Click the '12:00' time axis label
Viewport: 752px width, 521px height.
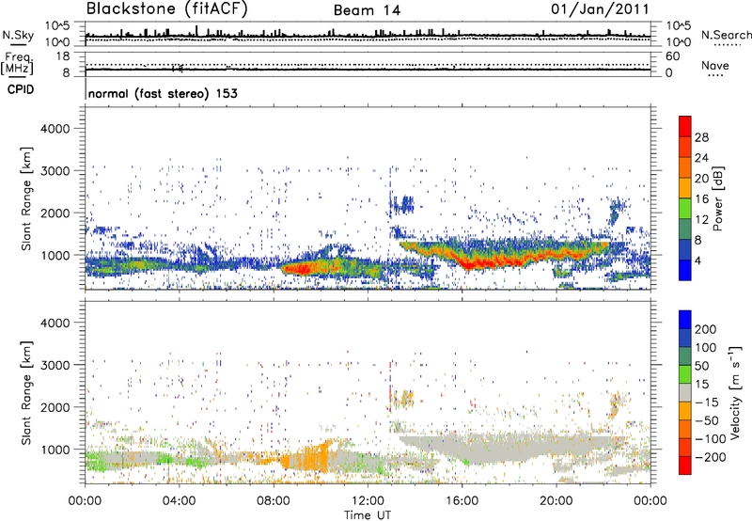pyautogui.click(x=368, y=501)
